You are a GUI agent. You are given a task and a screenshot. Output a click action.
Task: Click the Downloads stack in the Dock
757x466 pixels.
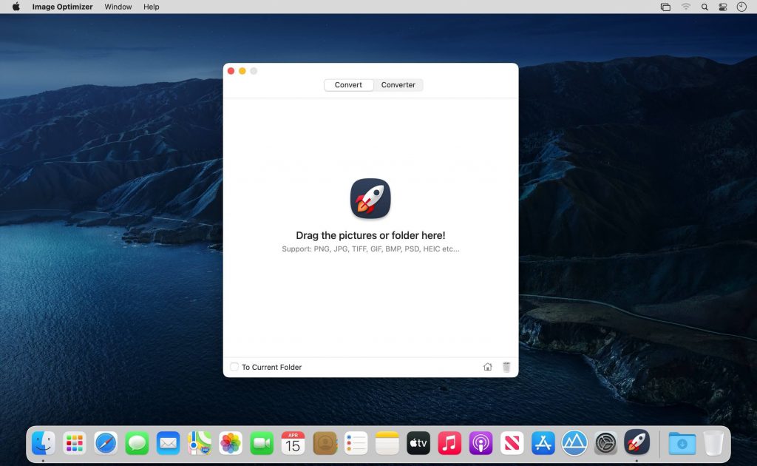click(x=681, y=443)
